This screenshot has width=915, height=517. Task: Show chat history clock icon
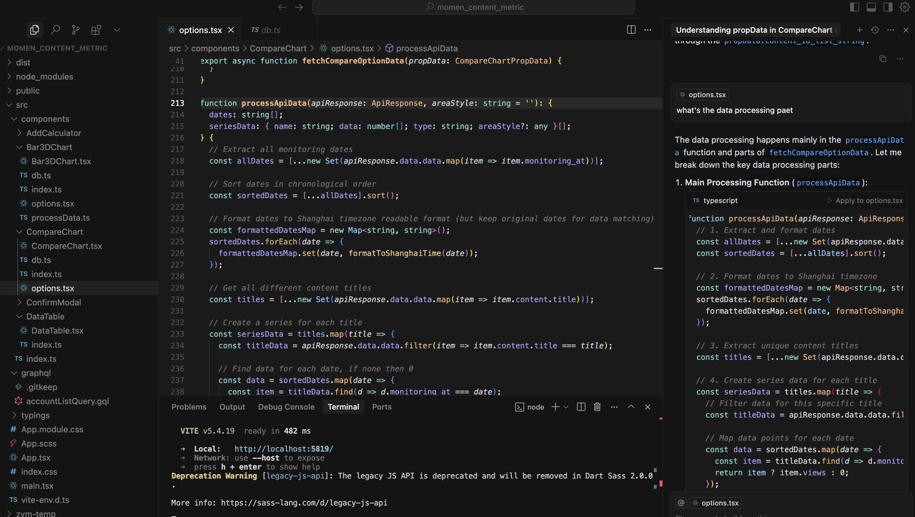pyautogui.click(x=875, y=30)
